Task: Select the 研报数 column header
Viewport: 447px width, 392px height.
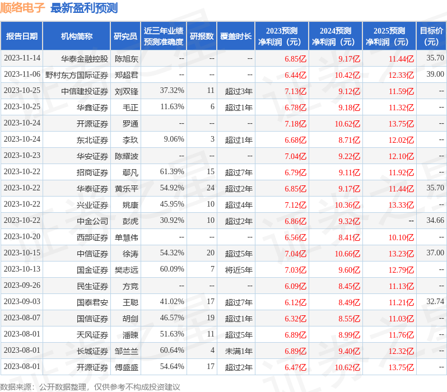Action: coord(202,36)
